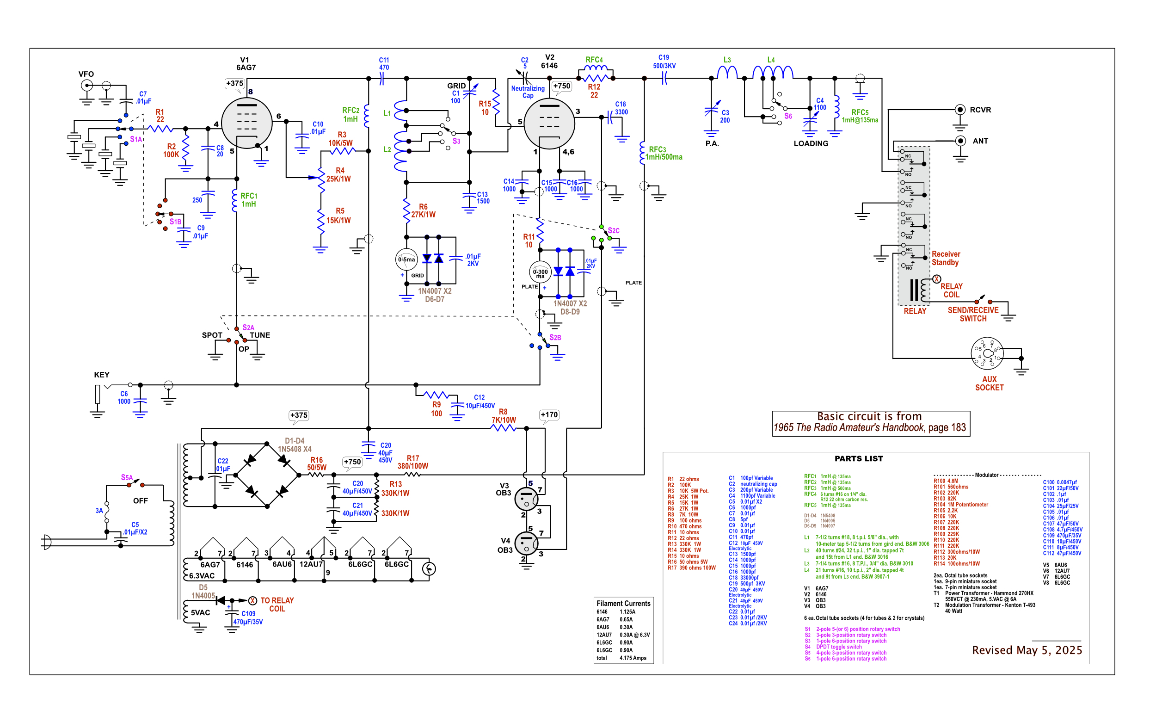Click the S1B switch contacts
The height and width of the screenshot is (710, 1156).
pos(164,215)
